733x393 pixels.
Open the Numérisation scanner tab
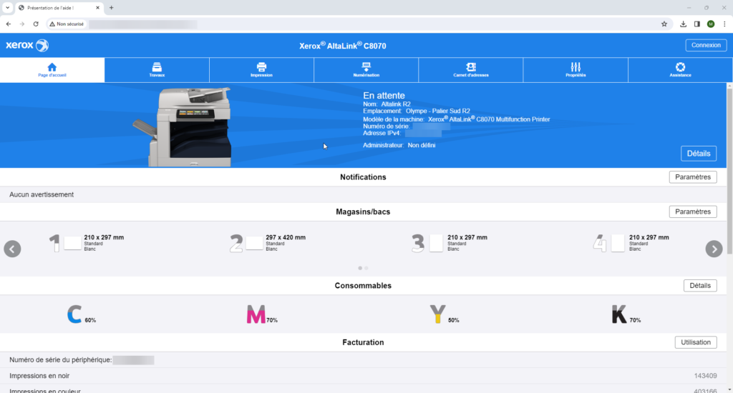[x=366, y=69]
